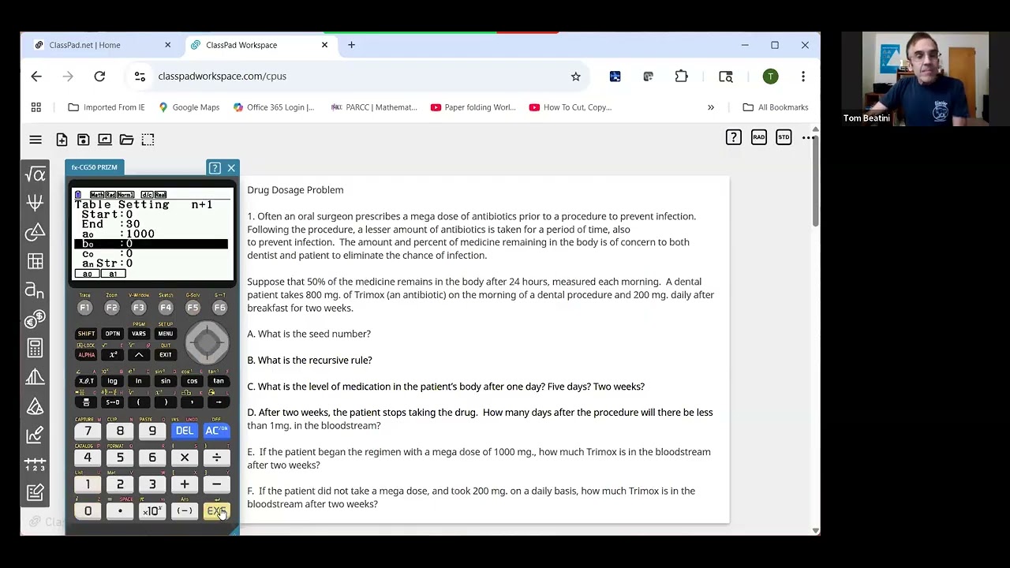Screen dimensions: 1010x568
Task: Toggle the RAD angle mode
Action: [758, 138]
